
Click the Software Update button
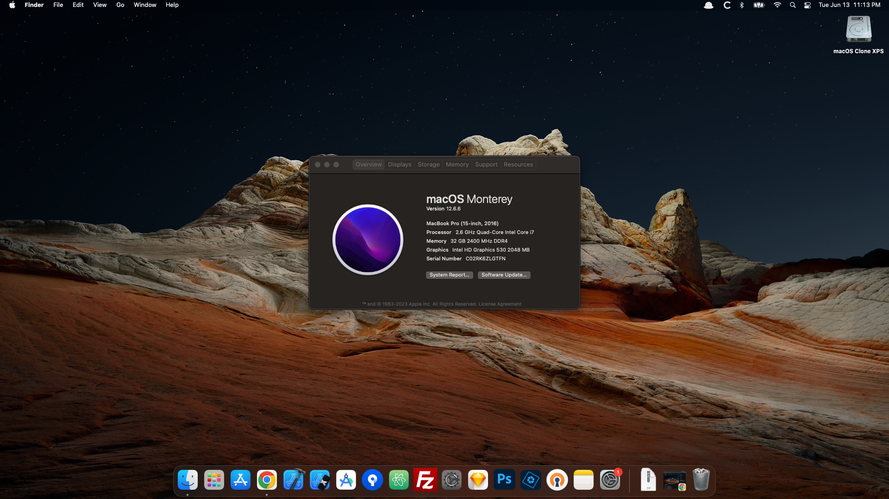504,275
